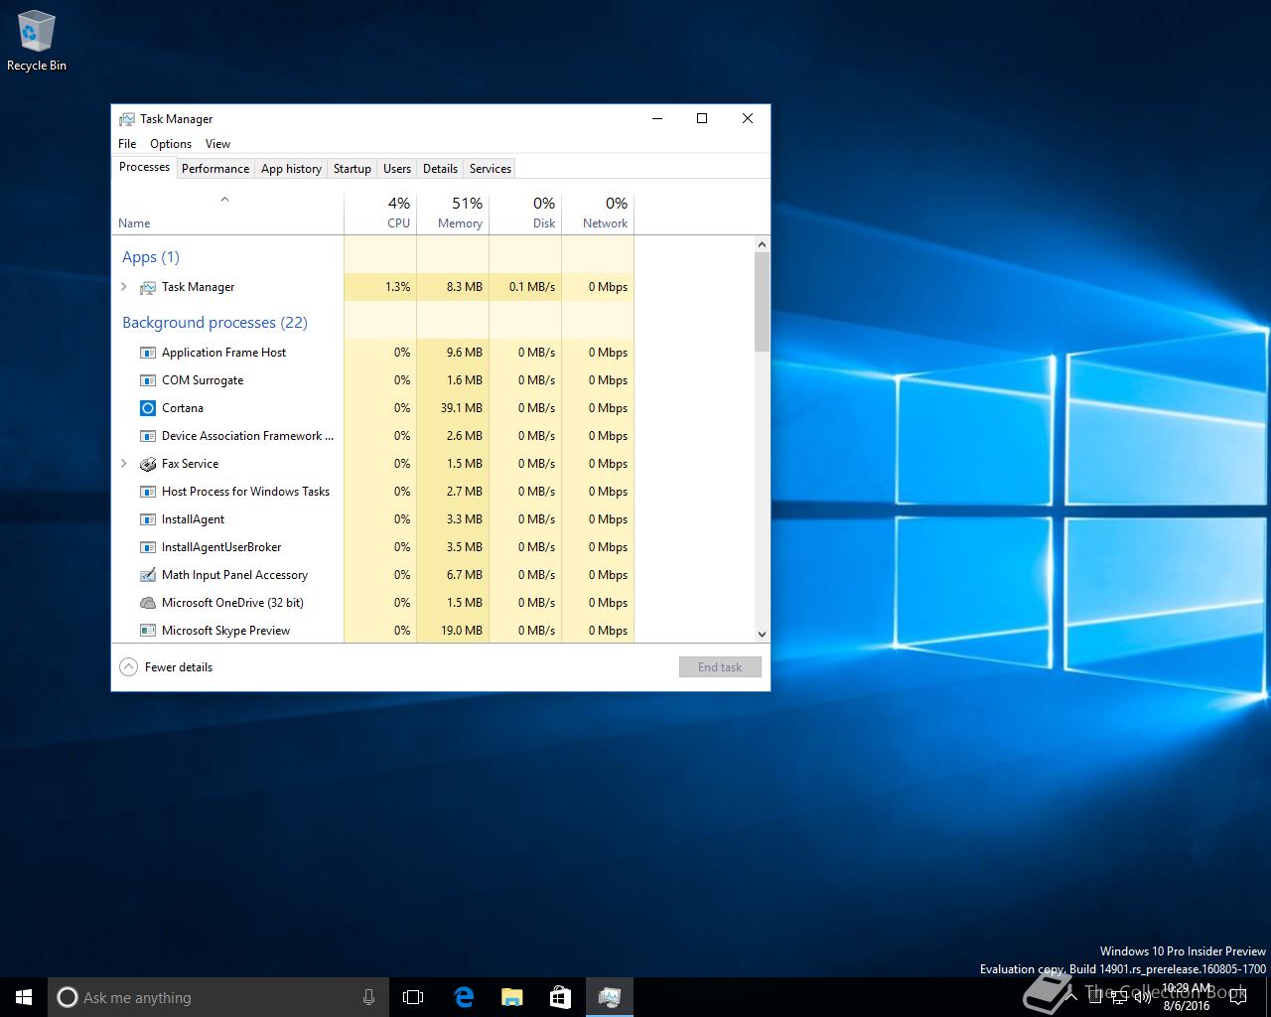Click the Microsoft OneDrive cloud icon

click(148, 603)
